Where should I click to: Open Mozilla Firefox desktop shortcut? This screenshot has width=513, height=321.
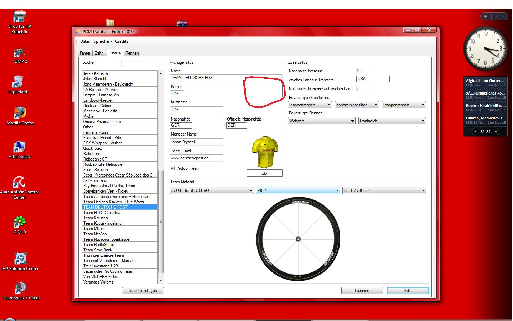click(x=20, y=113)
